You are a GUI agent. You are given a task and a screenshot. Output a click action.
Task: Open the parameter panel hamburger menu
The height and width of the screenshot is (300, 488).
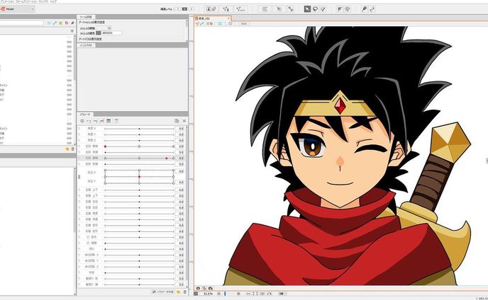click(184, 121)
